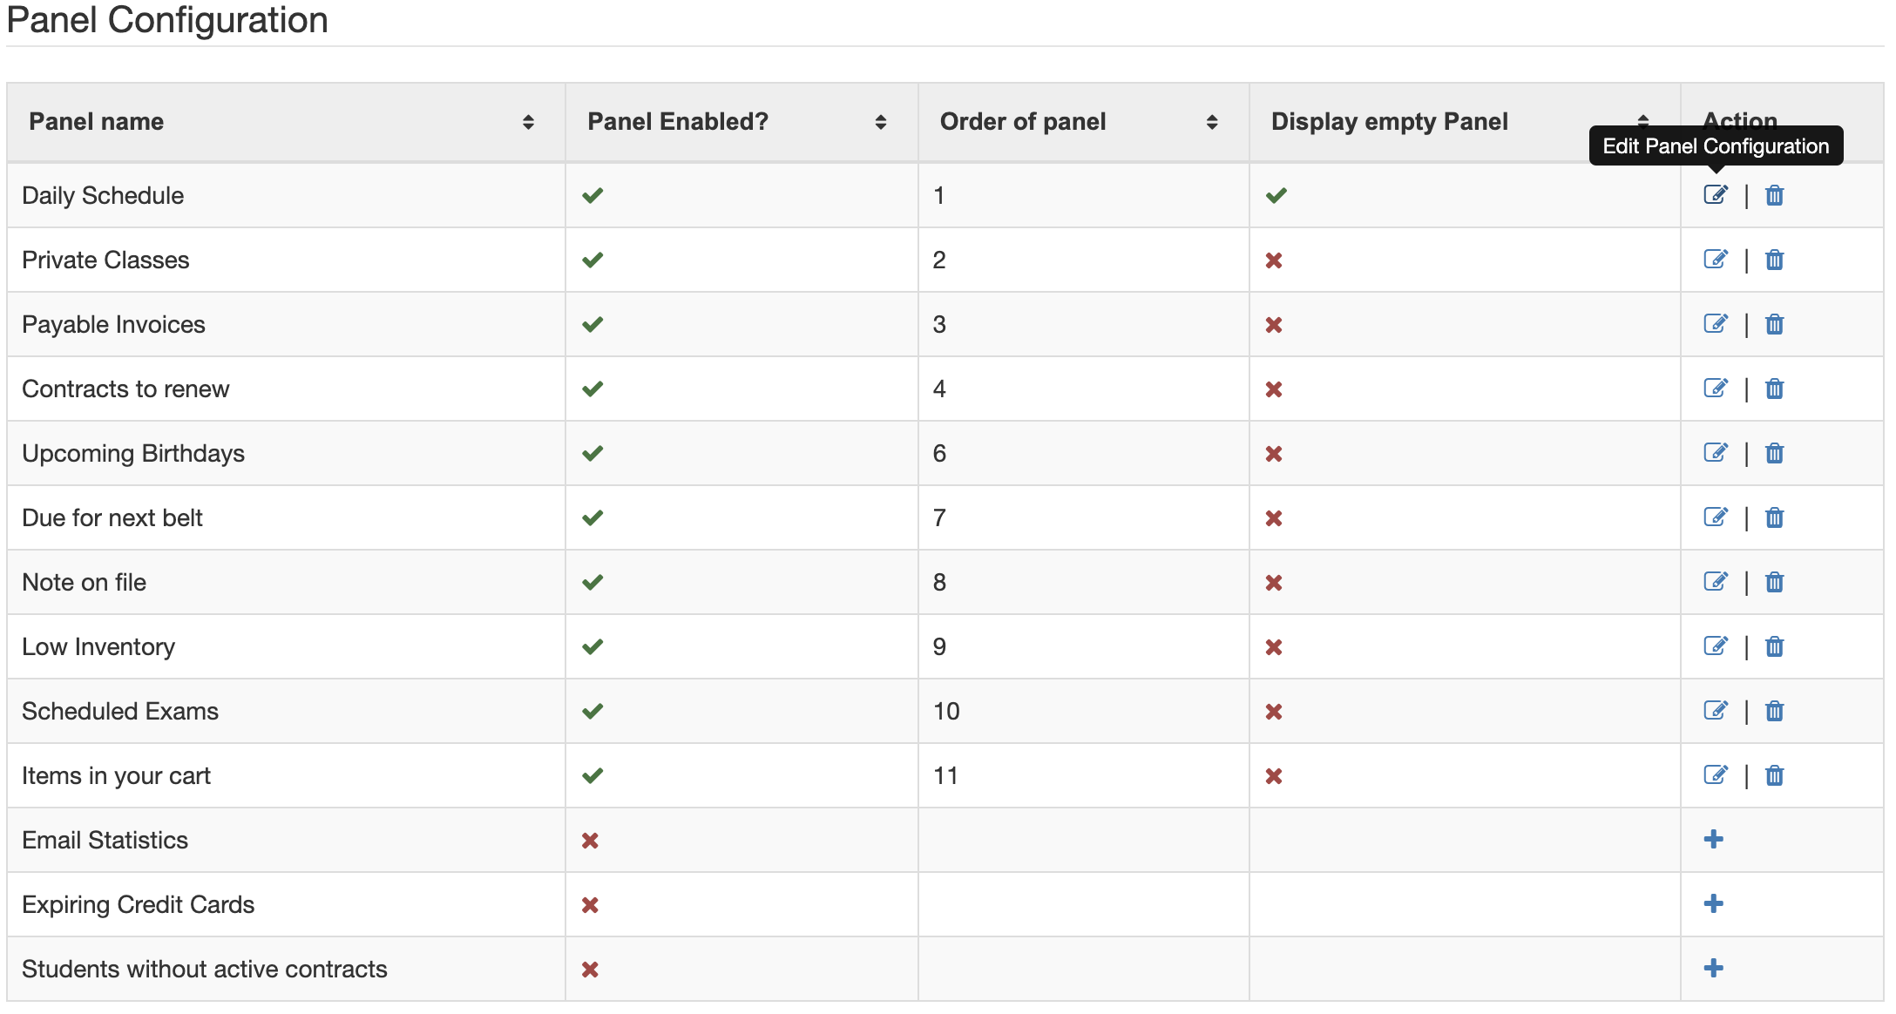Image resolution: width=1896 pixels, height=1014 pixels.
Task: Add the Expiring Credit Cards panel
Action: click(1713, 903)
